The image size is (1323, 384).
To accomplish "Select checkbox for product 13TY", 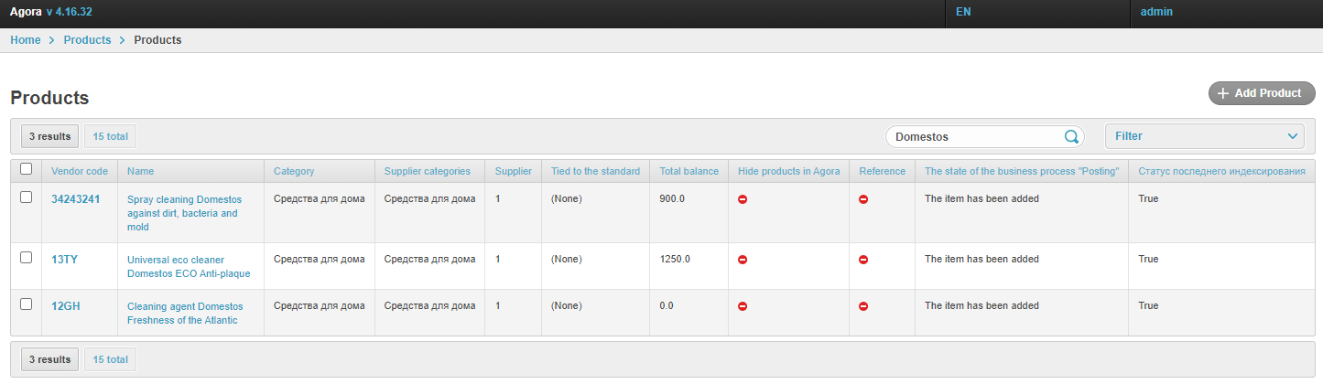I will tap(26, 258).
